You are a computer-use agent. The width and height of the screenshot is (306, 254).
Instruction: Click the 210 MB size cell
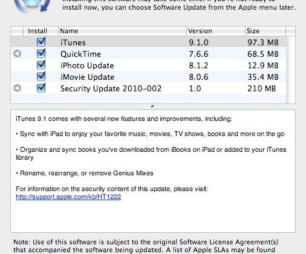[261, 88]
